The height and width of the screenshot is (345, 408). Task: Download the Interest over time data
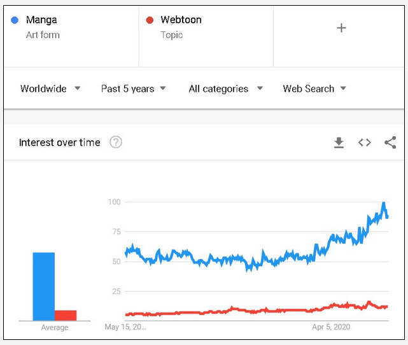click(x=339, y=143)
